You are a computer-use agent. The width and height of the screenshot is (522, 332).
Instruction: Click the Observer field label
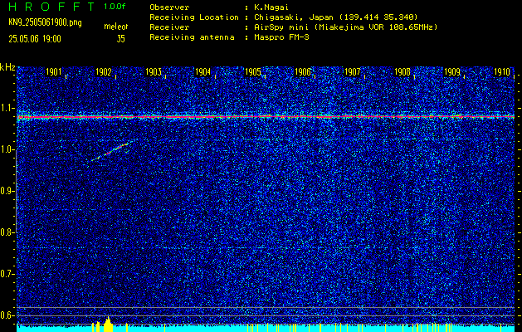169,7
